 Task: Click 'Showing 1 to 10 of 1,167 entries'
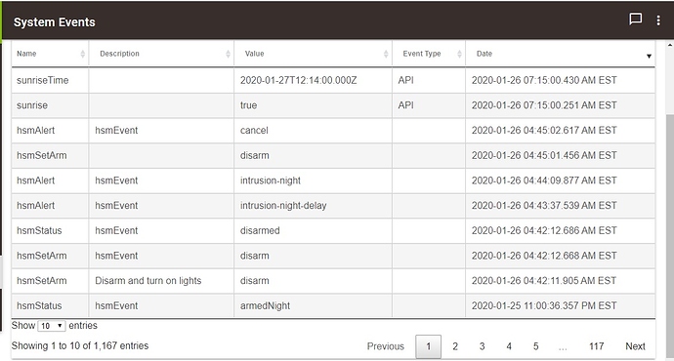coord(80,346)
